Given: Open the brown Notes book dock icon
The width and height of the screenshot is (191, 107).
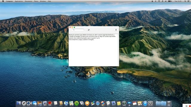Looking at the screenshot, I should [x=61, y=103].
